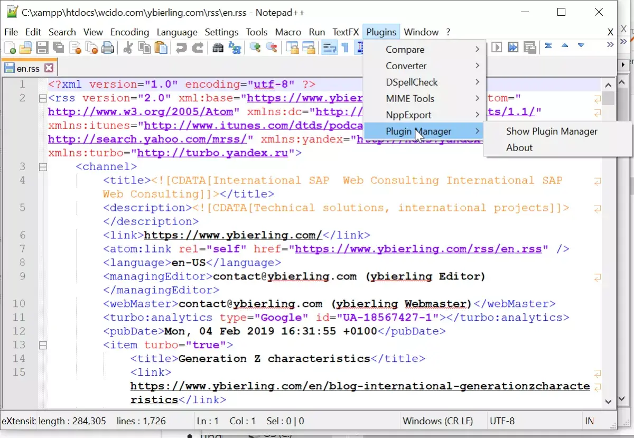Click the New file toolbar icon
The width and height of the screenshot is (634, 438).
pos(10,48)
